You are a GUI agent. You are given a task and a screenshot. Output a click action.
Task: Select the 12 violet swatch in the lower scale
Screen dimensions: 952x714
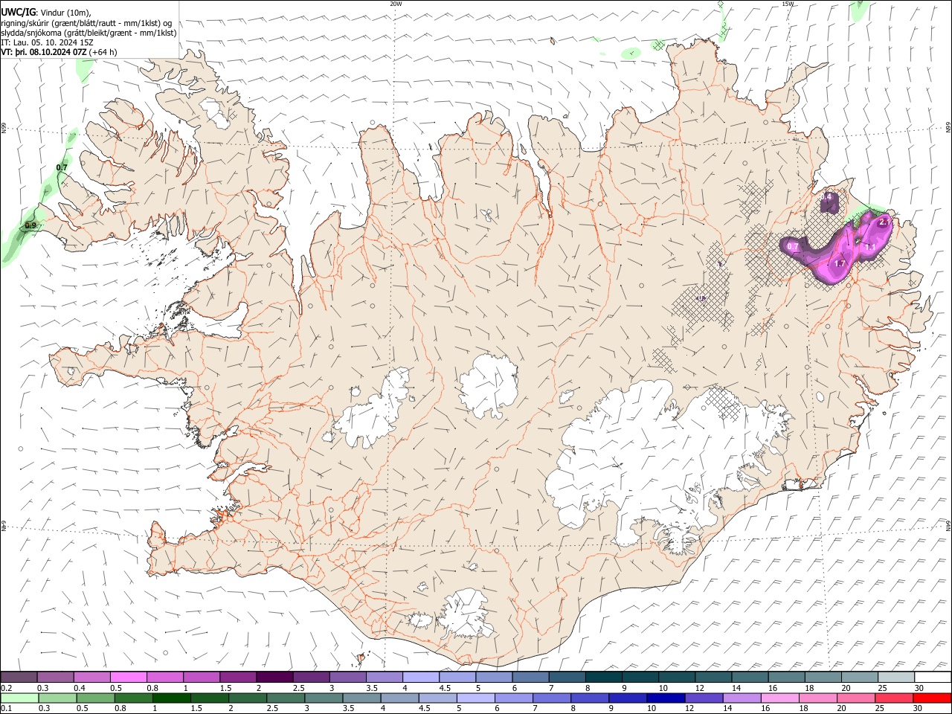coord(704,698)
